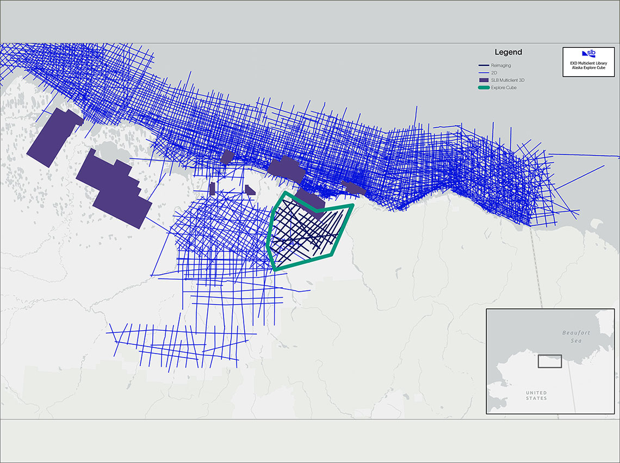Screen dimensions: 620x463
Task: Click the SLB Multiclient 3D purple swatch
Action: click(484, 80)
